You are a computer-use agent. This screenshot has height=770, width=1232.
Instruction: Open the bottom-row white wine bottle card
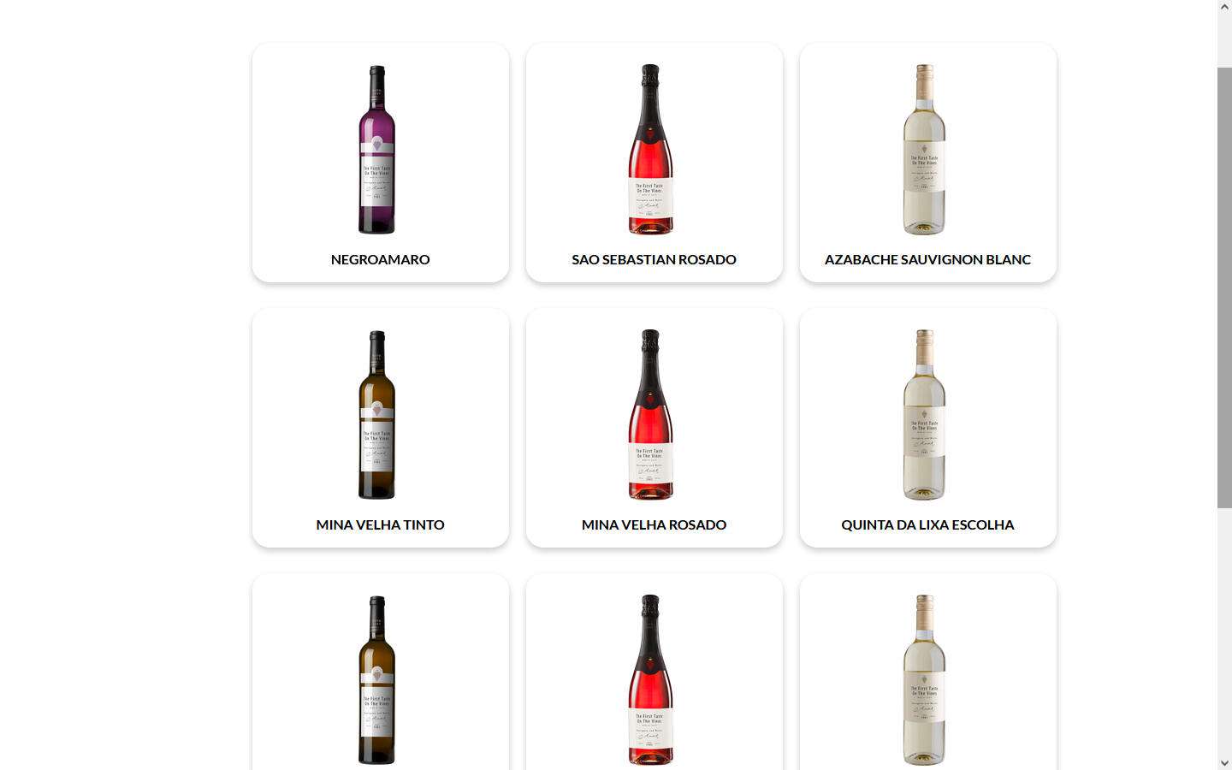pyautogui.click(x=928, y=672)
